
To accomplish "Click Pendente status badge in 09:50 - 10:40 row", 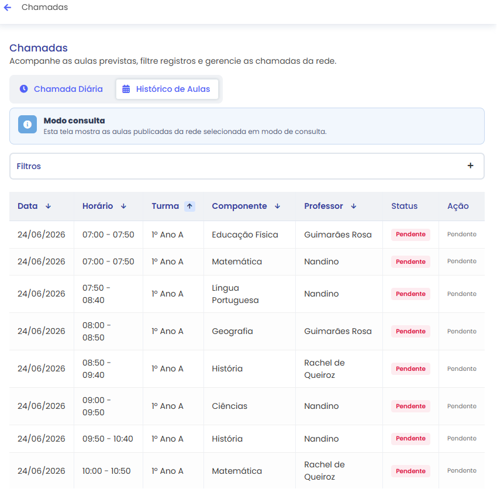I will click(x=410, y=439).
